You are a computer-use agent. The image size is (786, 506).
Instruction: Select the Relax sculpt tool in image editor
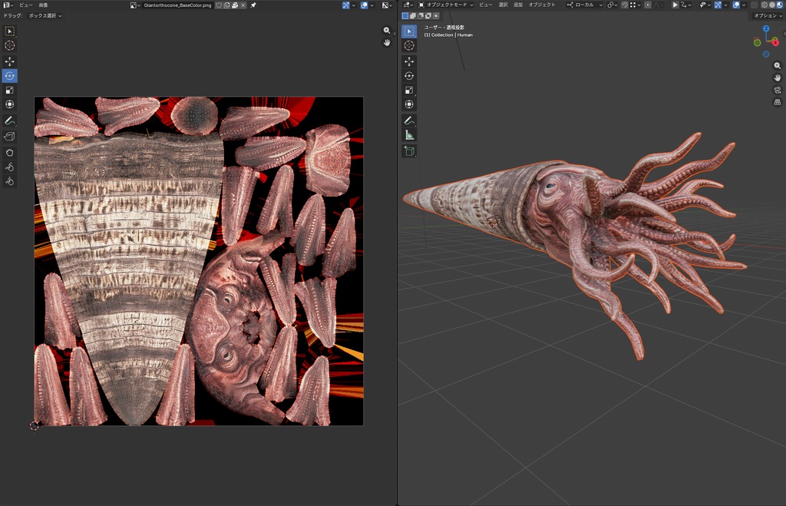pos(9,167)
